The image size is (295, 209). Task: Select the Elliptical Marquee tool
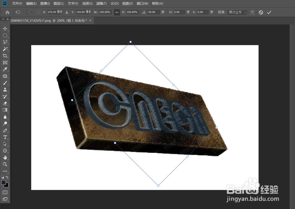[5, 35]
